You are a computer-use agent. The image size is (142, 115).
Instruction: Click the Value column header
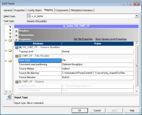pyautogui.click(x=98, y=44)
